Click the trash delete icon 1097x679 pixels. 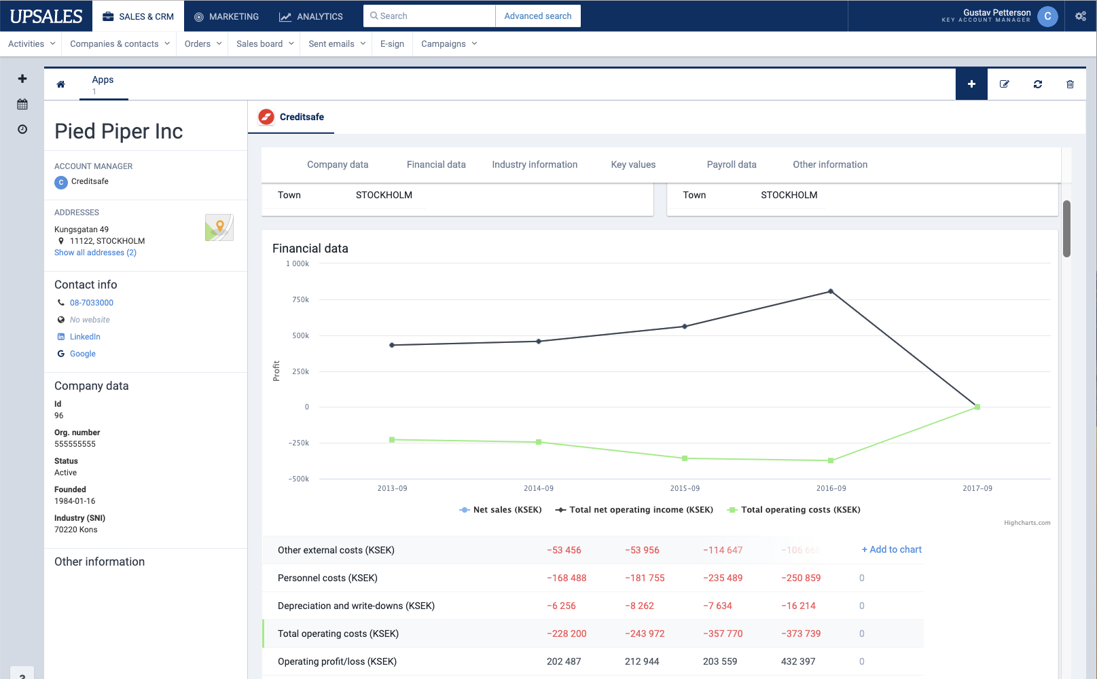(x=1070, y=84)
